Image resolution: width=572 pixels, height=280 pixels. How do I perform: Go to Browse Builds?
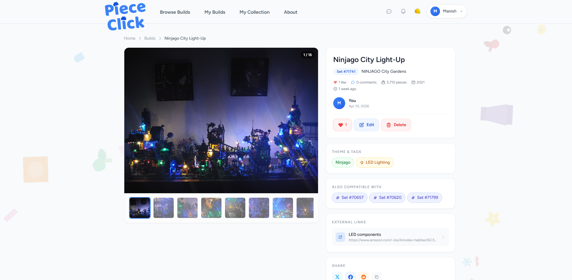(175, 12)
